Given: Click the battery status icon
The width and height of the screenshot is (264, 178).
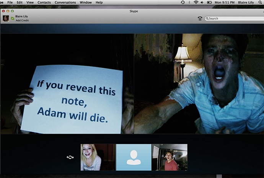Looking at the screenshot, I should click(209, 2).
